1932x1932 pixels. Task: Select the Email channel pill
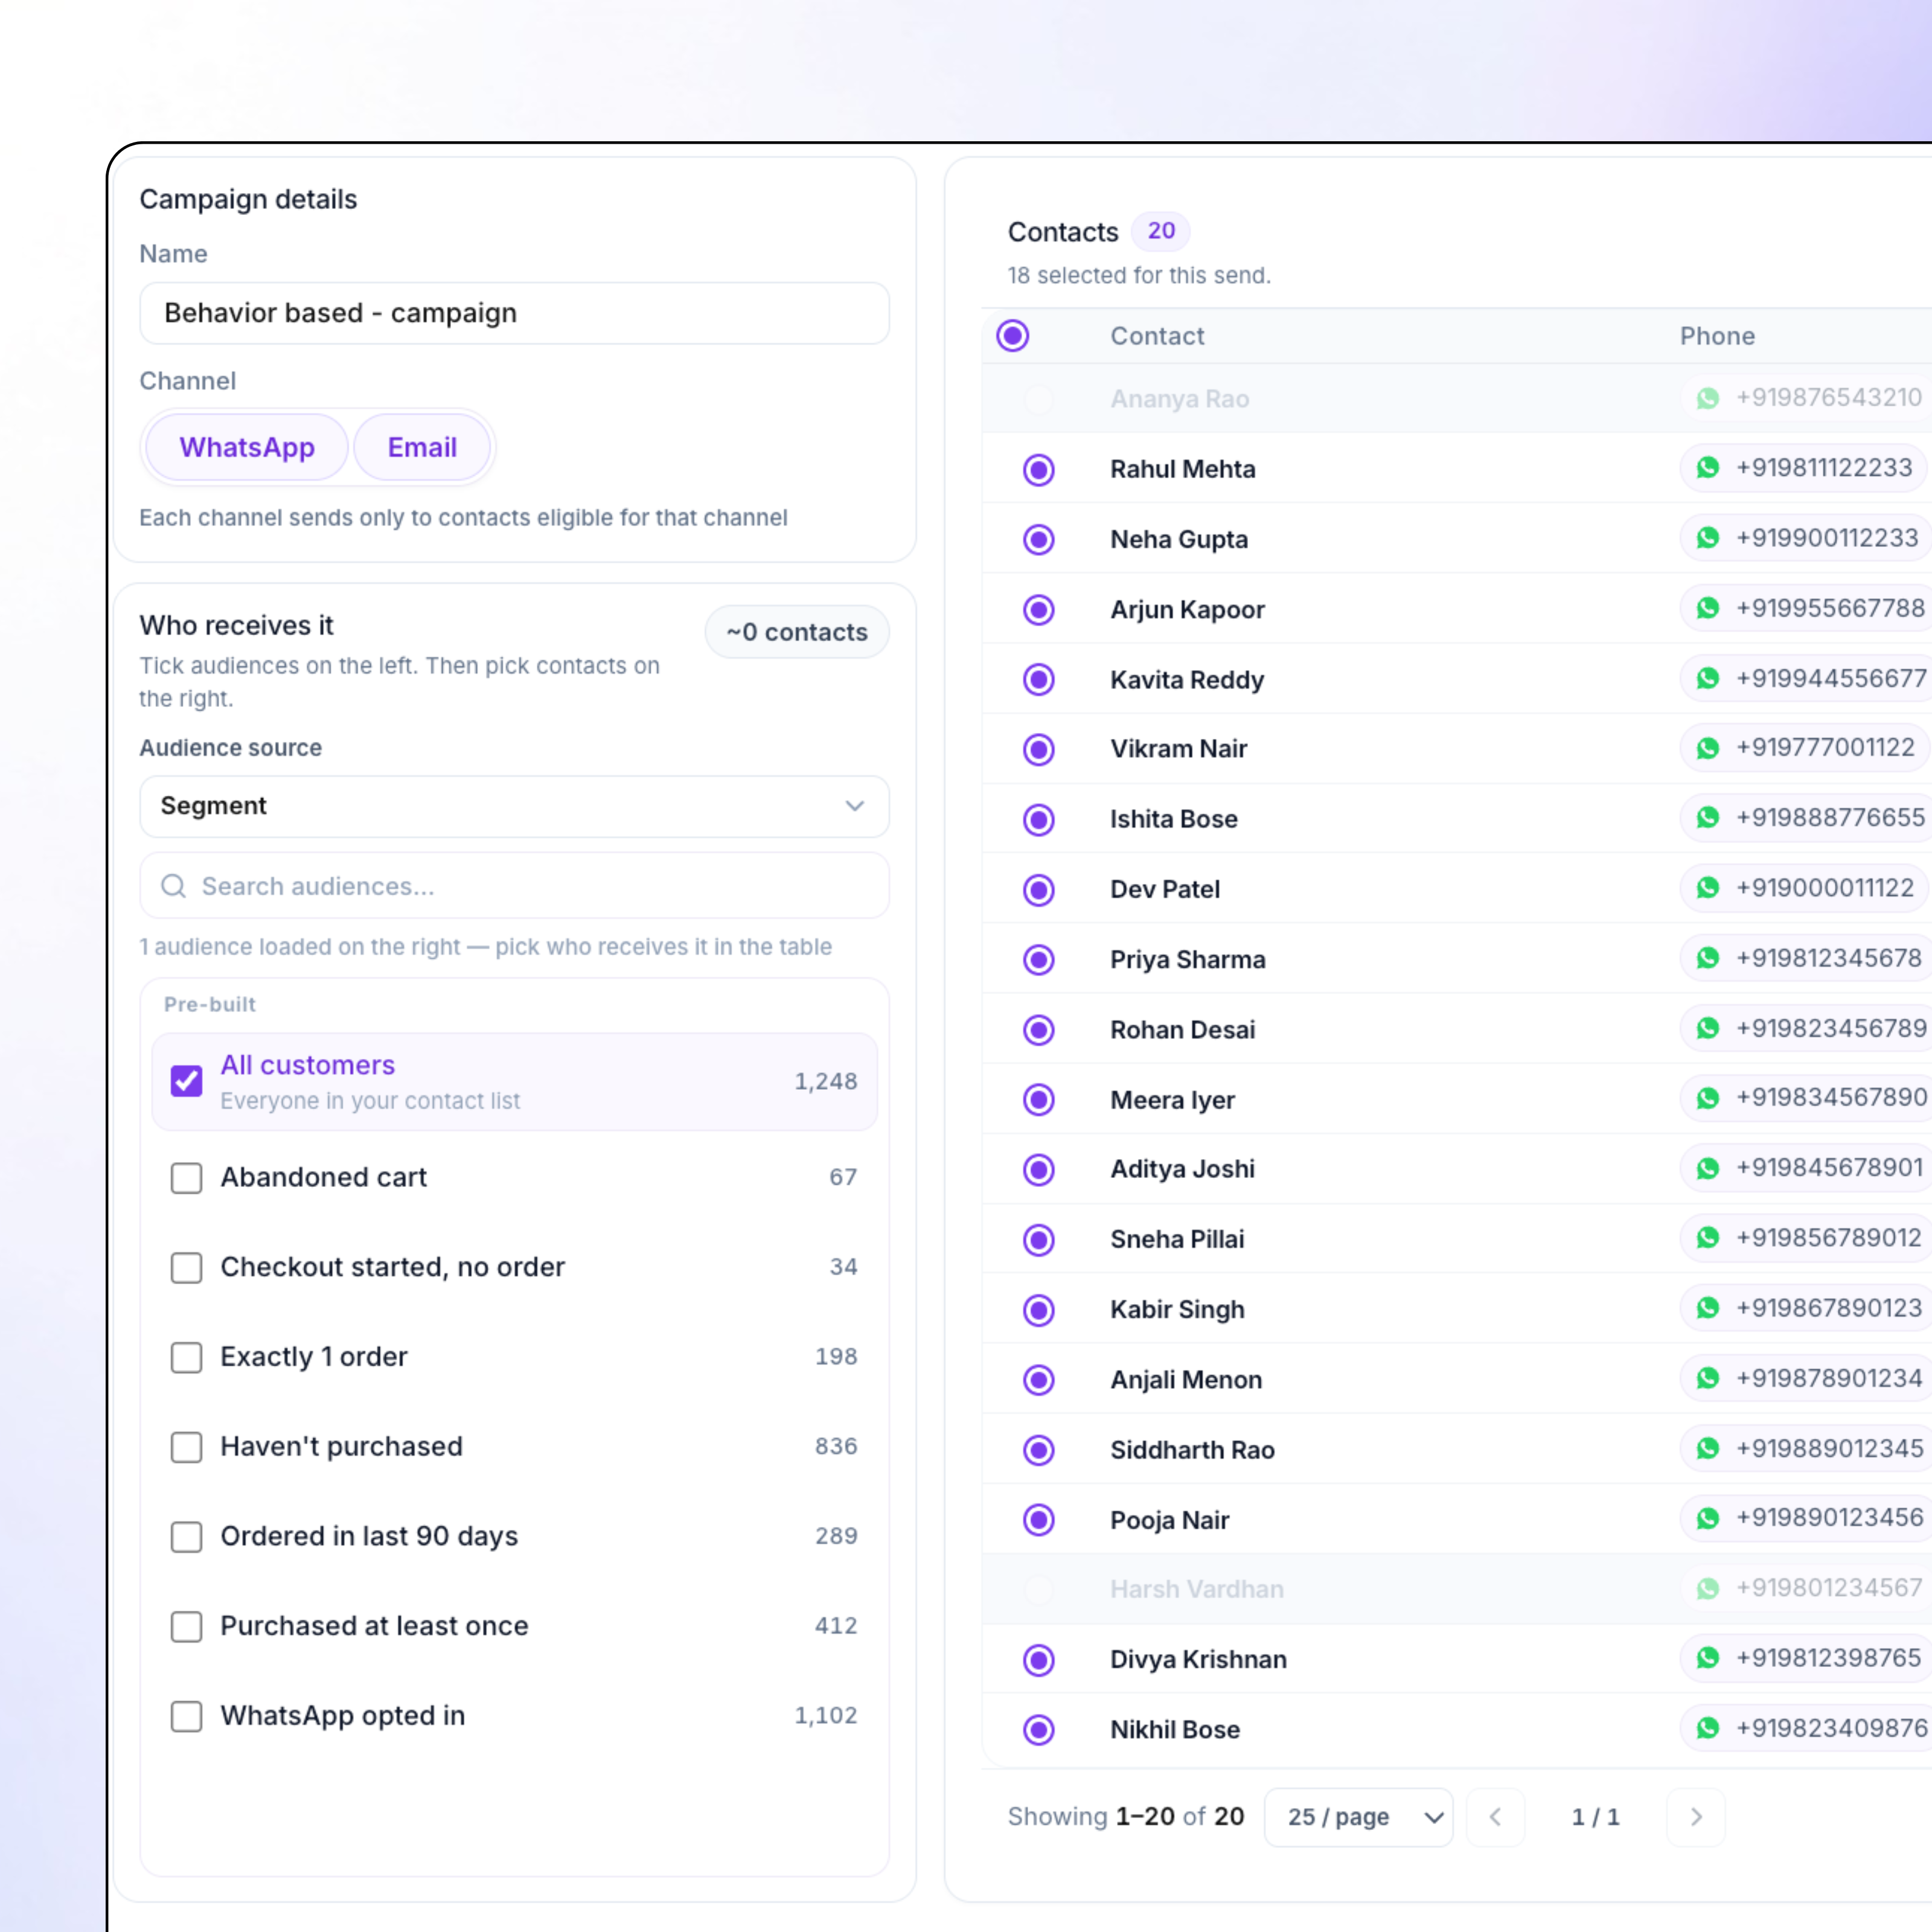422,447
